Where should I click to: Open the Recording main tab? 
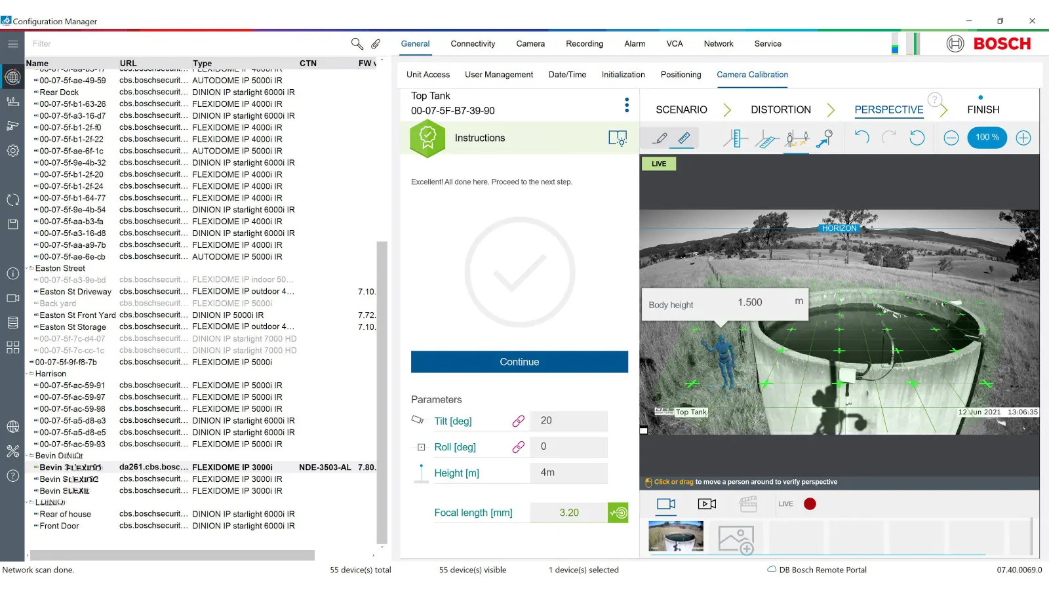point(584,44)
